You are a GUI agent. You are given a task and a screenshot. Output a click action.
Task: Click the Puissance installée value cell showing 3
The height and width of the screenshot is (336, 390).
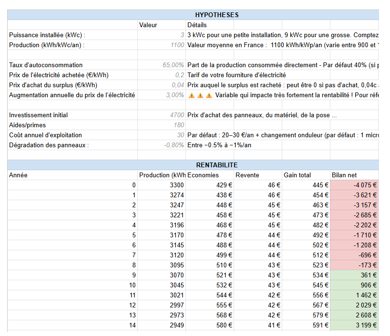162,35
